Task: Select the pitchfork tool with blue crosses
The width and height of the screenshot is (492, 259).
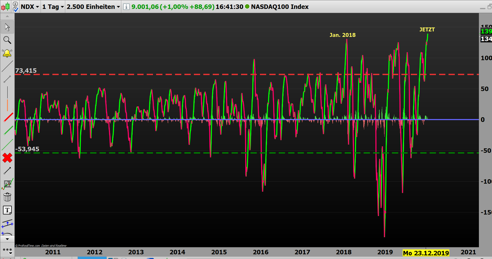Action: [7, 224]
